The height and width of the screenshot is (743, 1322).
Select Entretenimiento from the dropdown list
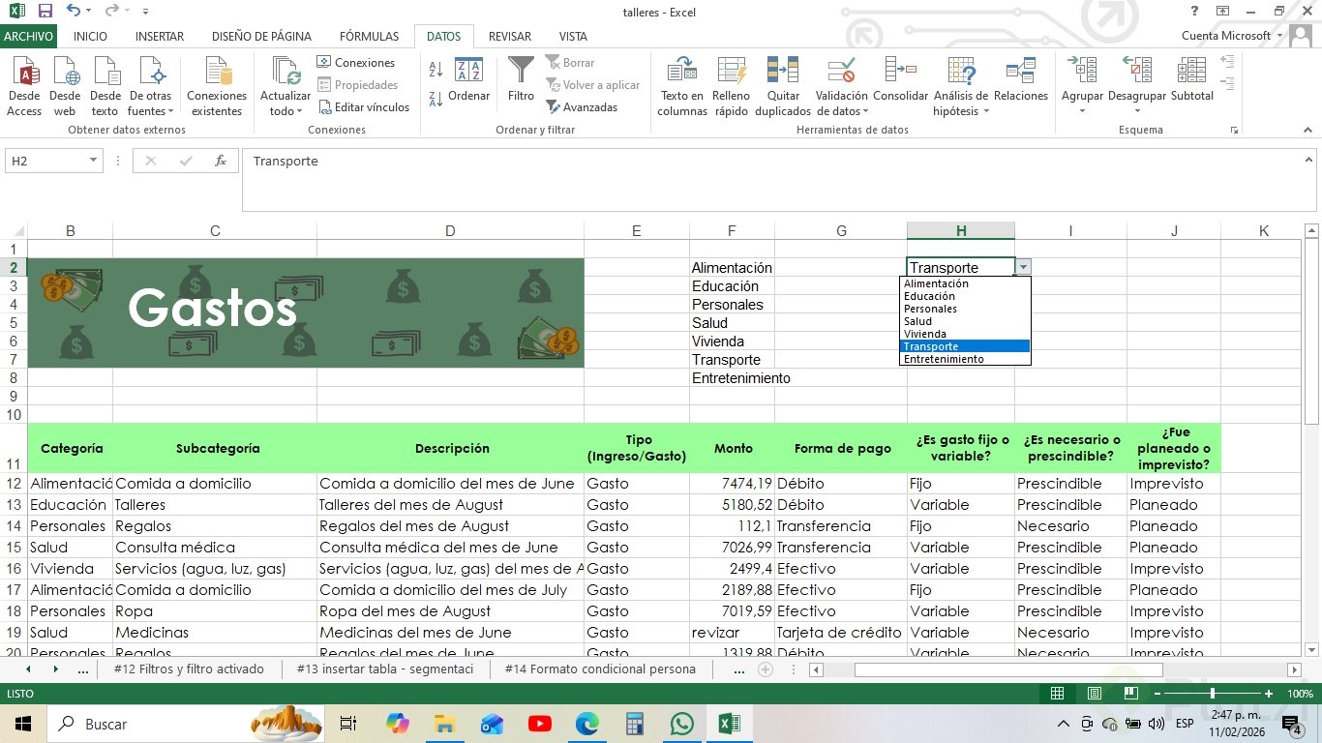tap(944, 359)
